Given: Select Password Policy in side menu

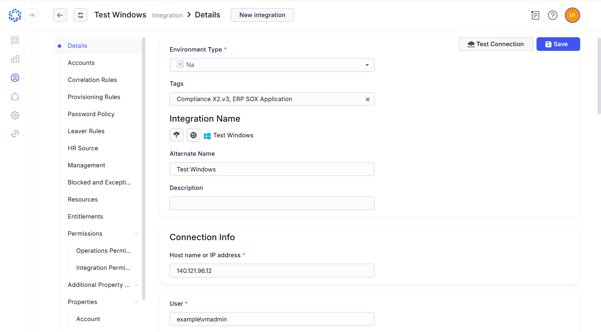Looking at the screenshot, I should (x=91, y=114).
